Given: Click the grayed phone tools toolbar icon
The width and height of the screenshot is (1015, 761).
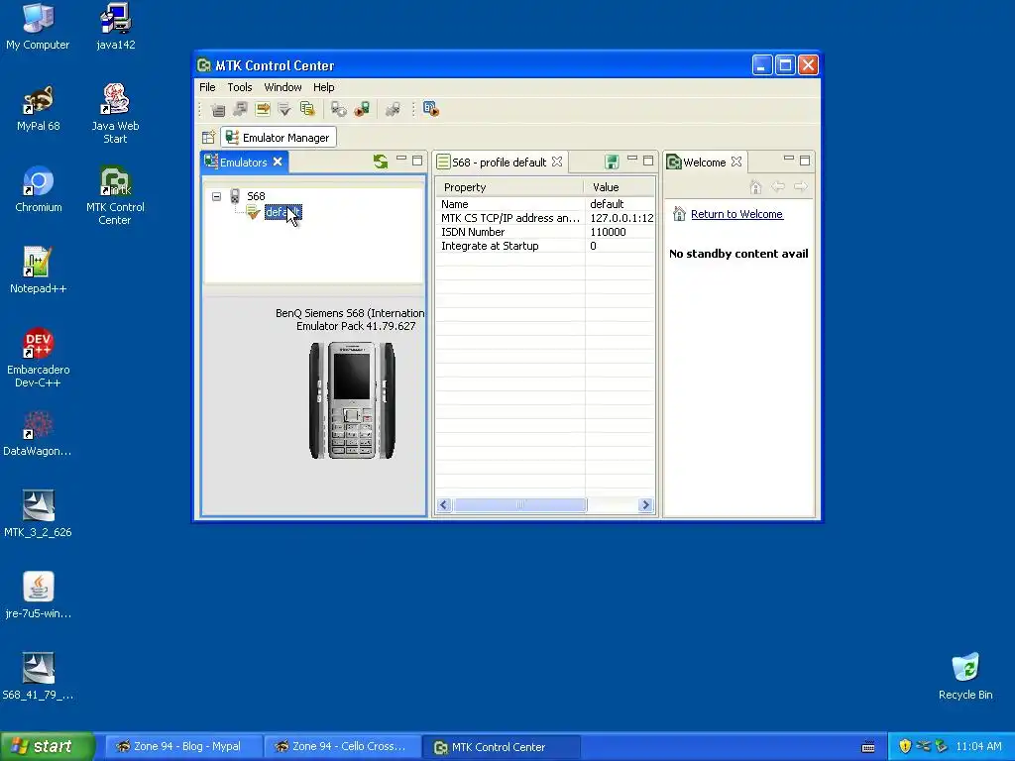Looking at the screenshot, I should 393,109.
